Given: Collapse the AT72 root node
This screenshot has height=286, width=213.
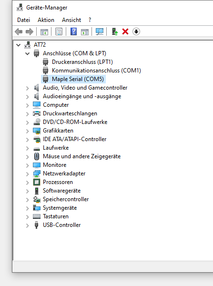Looking at the screenshot, I should click(18, 45).
